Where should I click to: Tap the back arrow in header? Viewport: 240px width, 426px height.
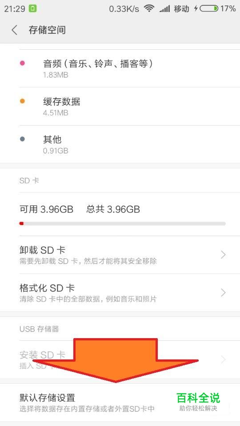point(14,30)
